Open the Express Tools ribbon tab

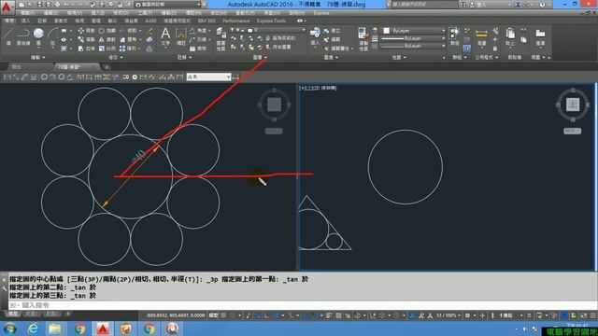(x=271, y=21)
